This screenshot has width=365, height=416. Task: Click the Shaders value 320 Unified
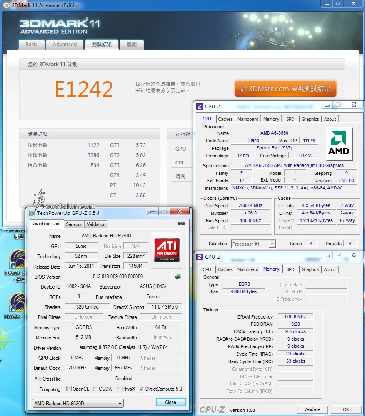87,307
